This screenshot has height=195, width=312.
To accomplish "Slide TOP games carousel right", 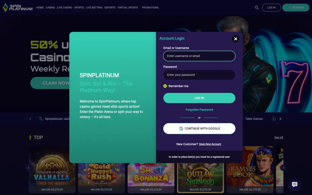I will (x=283, y=168).
